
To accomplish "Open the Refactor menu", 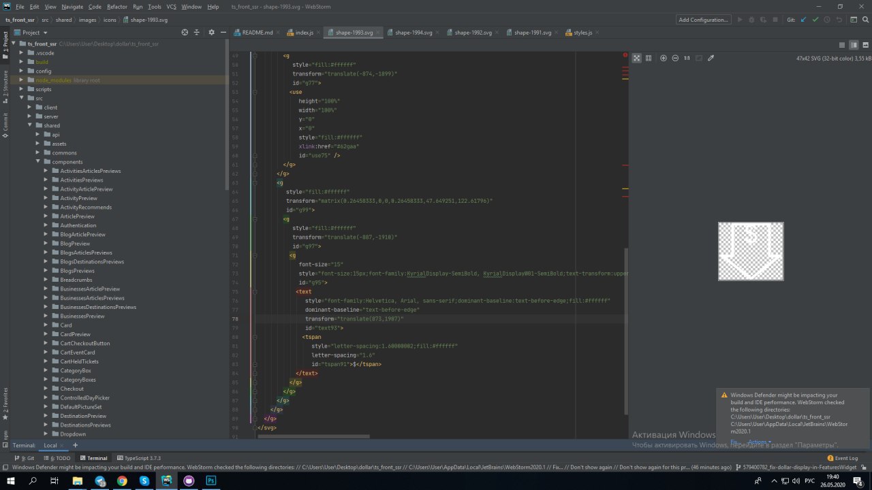I will click(x=117, y=6).
